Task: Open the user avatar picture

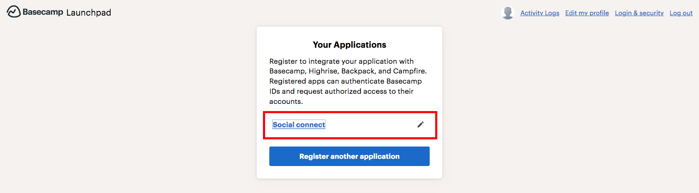Action: point(508,13)
